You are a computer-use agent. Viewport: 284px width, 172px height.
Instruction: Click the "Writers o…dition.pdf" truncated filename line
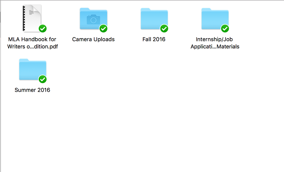(x=32, y=47)
